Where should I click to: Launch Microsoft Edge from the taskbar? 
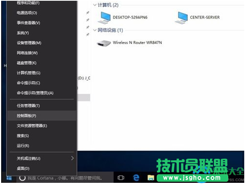(136, 178)
